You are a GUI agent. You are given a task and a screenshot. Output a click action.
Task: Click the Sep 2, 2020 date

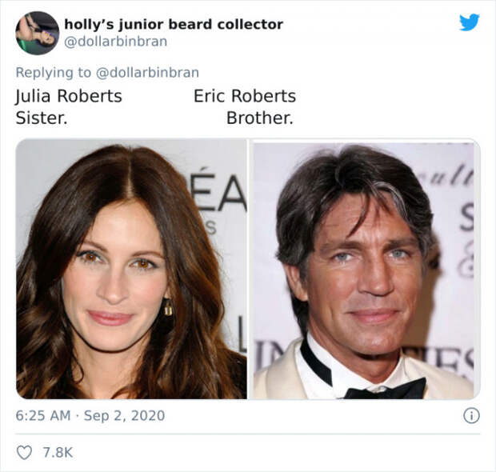pyautogui.click(x=124, y=415)
